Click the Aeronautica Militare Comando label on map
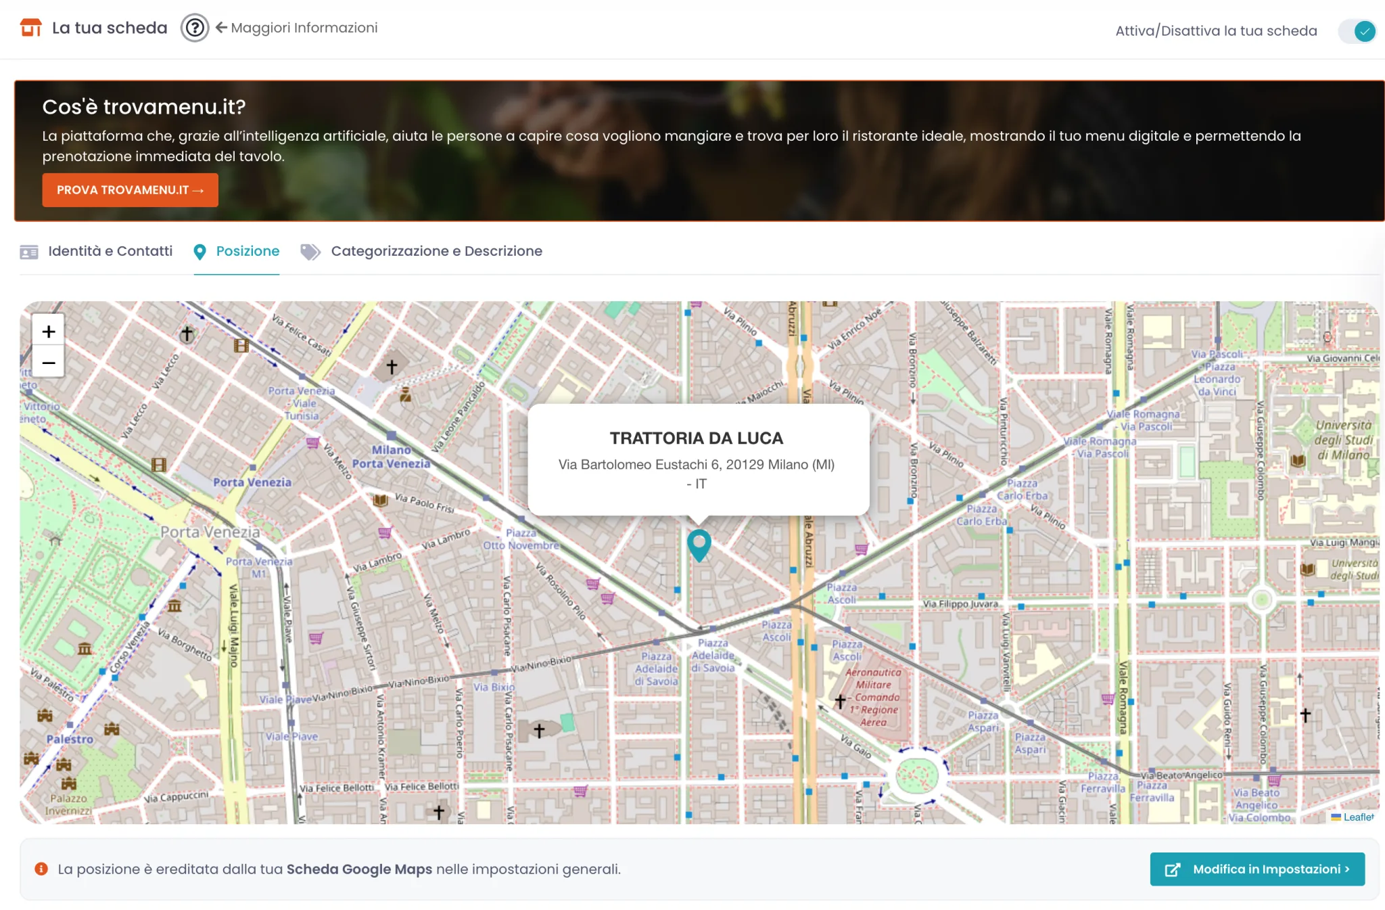This screenshot has width=1385, height=910. tap(874, 698)
